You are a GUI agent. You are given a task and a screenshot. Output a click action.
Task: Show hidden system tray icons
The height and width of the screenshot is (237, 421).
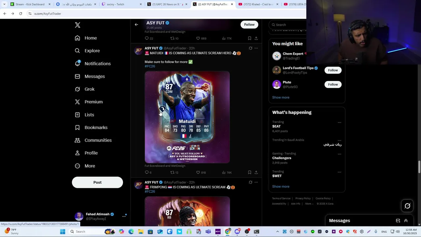277,232
